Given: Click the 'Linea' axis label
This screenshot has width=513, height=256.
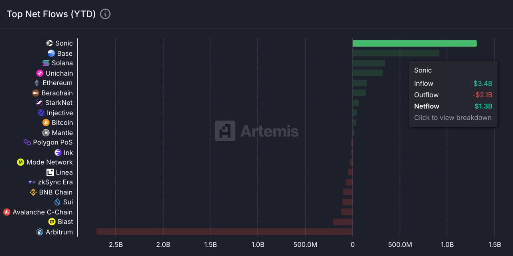Looking at the screenshot, I should (65, 172).
